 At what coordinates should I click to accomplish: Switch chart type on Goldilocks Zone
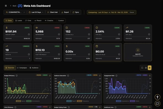[150, 107]
